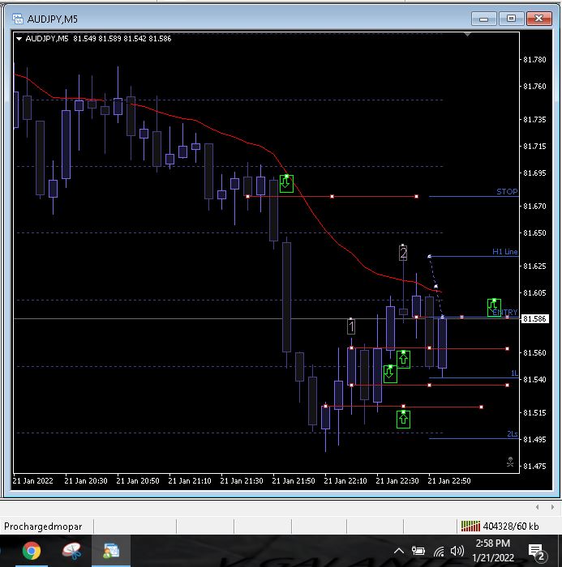Open the dropdown triangle beside AUDJPY,M5 header

click(x=19, y=39)
